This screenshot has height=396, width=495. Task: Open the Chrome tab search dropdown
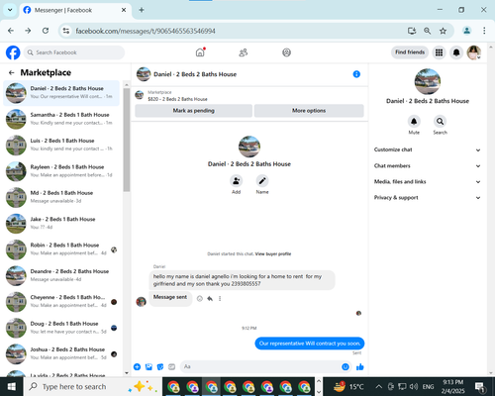[x=10, y=10]
